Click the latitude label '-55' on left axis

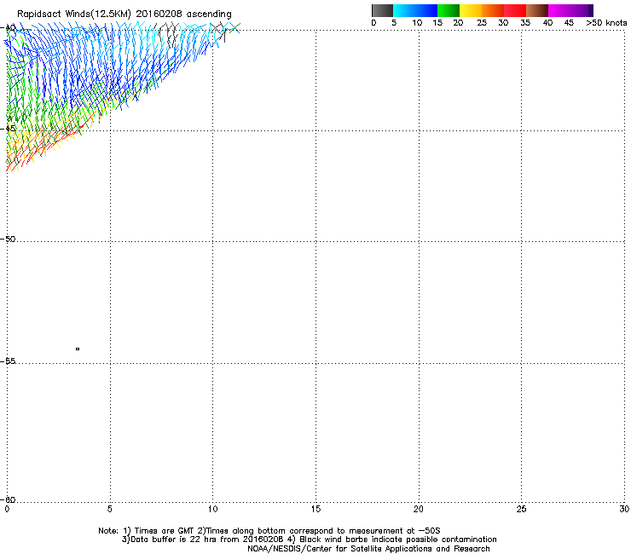click(9, 361)
